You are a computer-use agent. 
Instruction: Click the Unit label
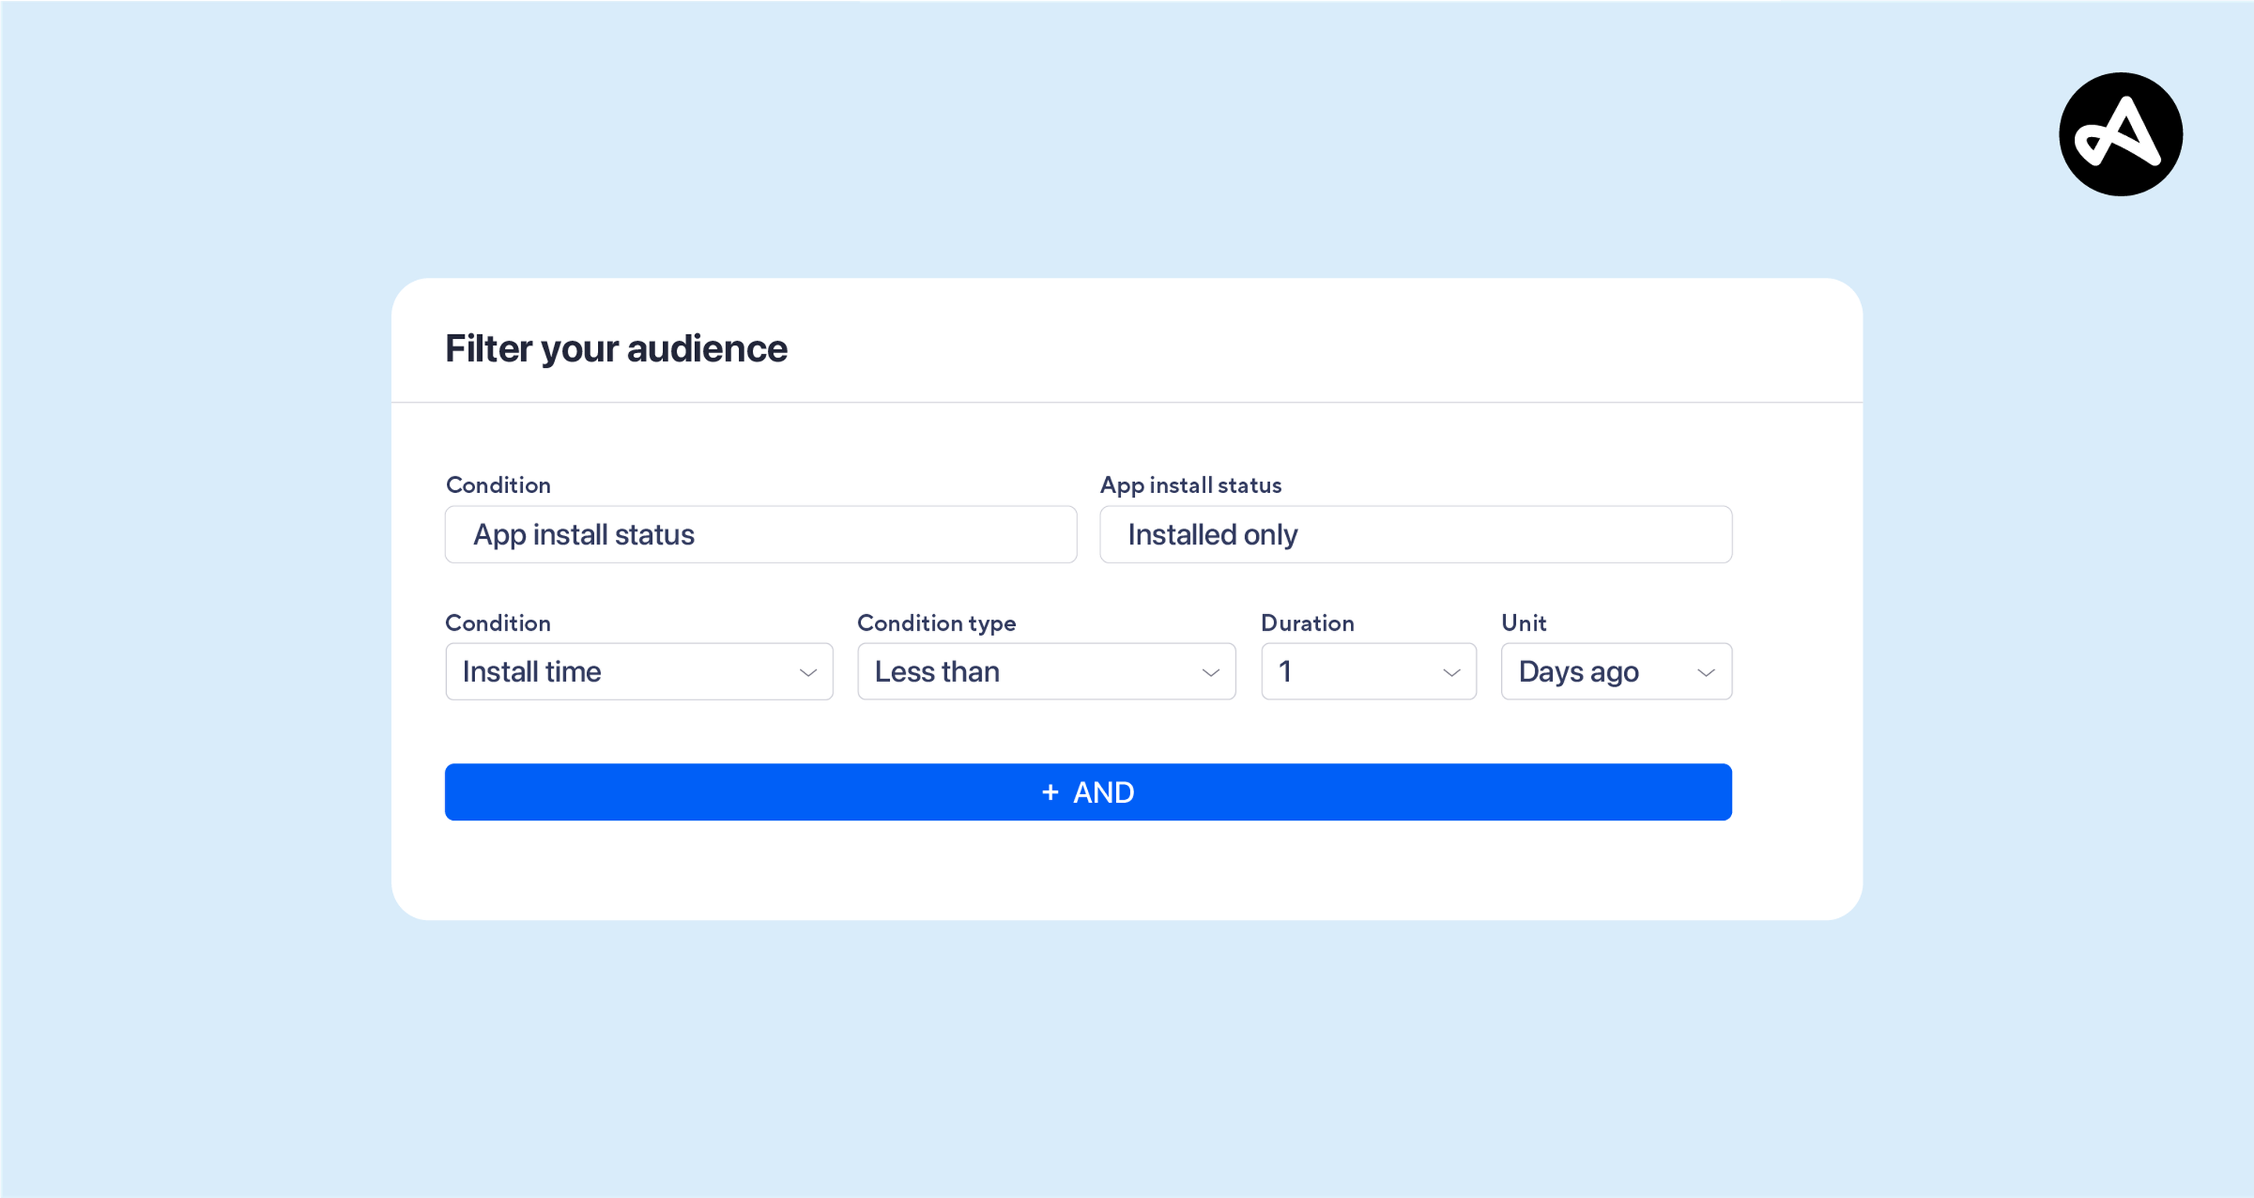pos(1523,622)
